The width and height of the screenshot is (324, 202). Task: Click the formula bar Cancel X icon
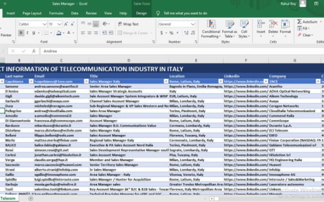click(13, 51)
